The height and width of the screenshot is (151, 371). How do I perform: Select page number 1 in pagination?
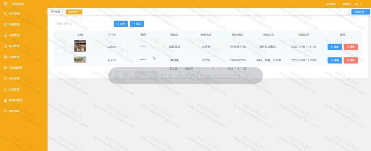click(213, 69)
